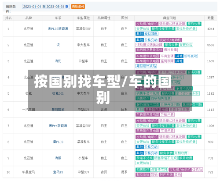Image resolution: width=220 pixels, height=181 pixels.
Task: Select the 疑似设计缺陷 issue tag
Action: pyautogui.click(x=146, y=66)
